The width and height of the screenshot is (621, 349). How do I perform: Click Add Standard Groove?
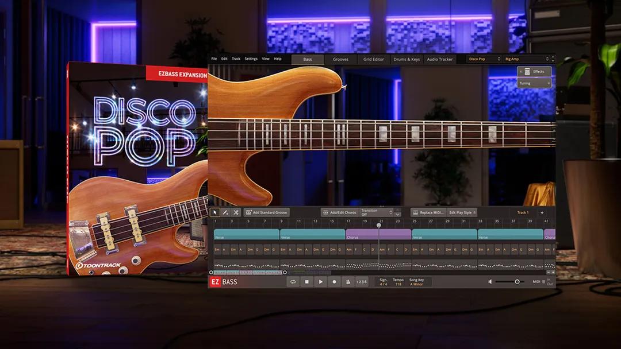266,212
